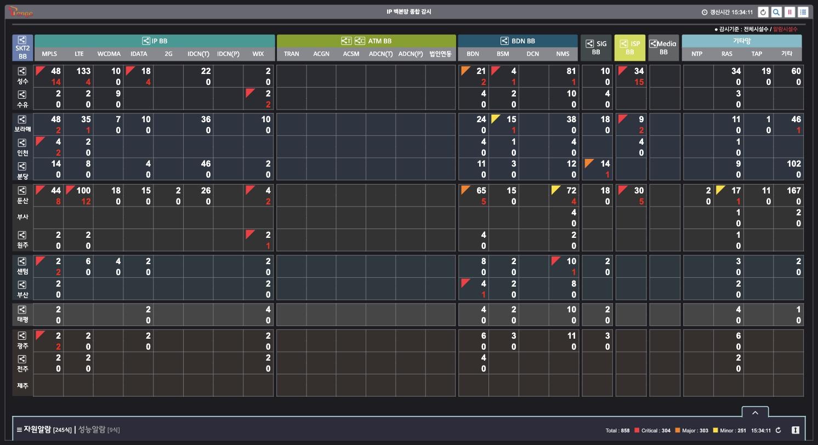Open the list view icon
Image resolution: width=818 pixels, height=445 pixels.
pyautogui.click(x=803, y=12)
